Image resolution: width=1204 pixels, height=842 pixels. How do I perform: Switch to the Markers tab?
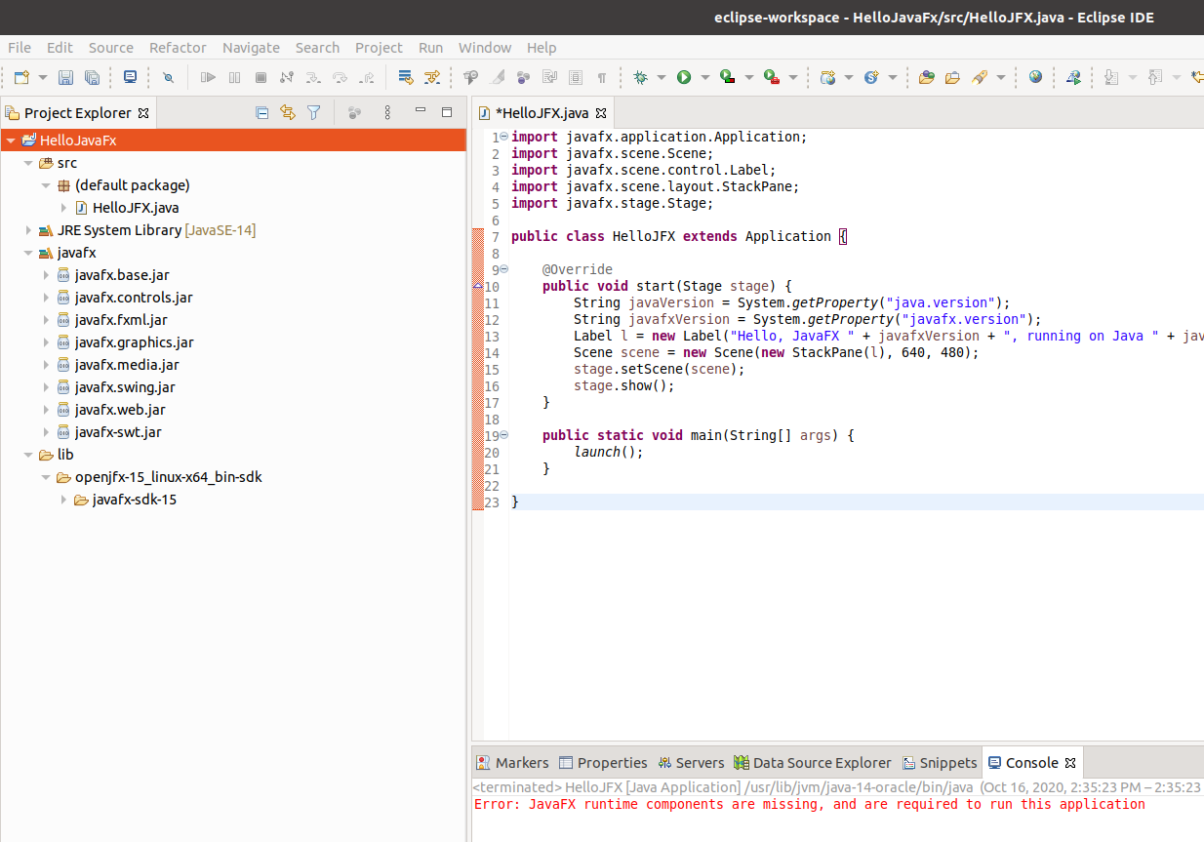click(512, 763)
